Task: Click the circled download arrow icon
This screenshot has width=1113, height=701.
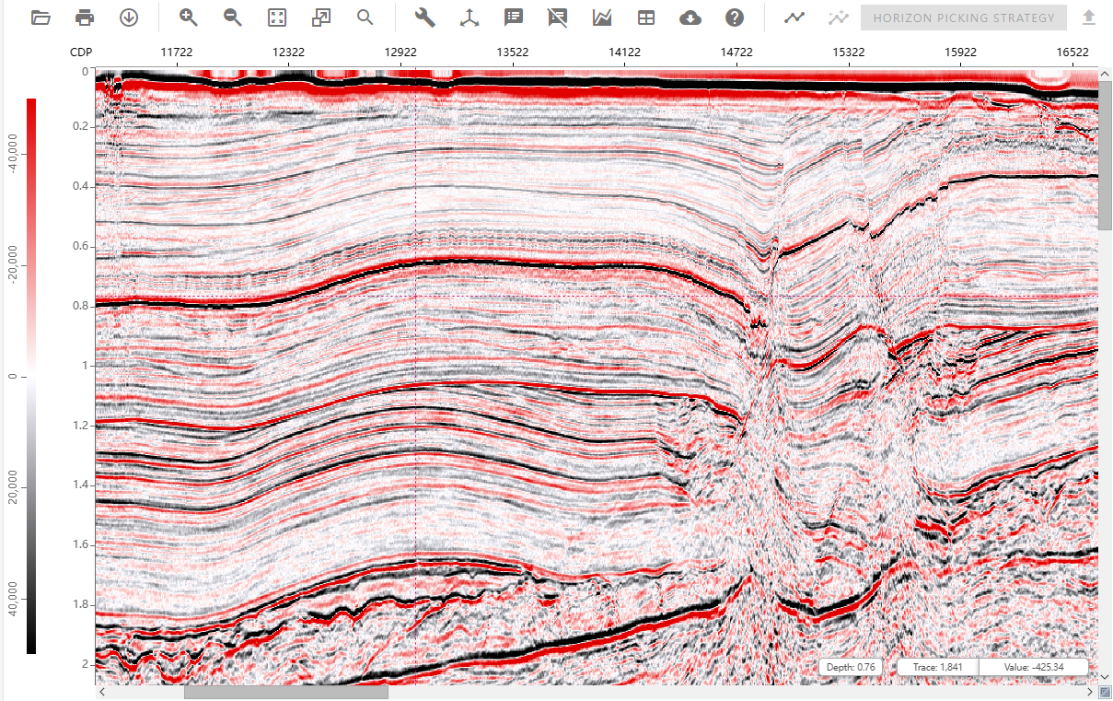Action: (x=129, y=18)
